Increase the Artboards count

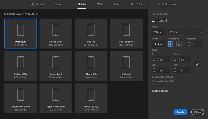(x=189, y=42)
